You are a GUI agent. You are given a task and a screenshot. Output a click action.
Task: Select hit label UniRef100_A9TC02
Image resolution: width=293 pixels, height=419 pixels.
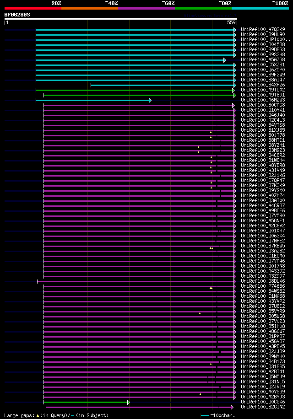pos(263,90)
